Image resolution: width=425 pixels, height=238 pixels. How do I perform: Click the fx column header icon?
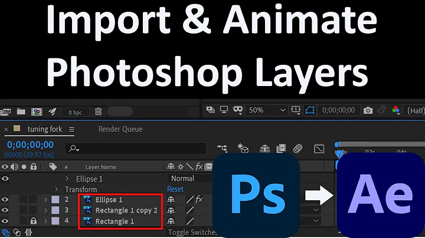(x=199, y=167)
